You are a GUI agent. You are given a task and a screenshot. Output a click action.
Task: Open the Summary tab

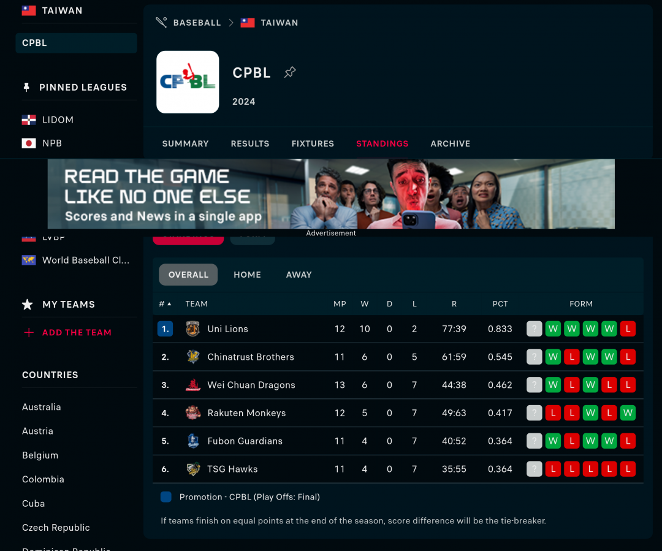tap(185, 143)
